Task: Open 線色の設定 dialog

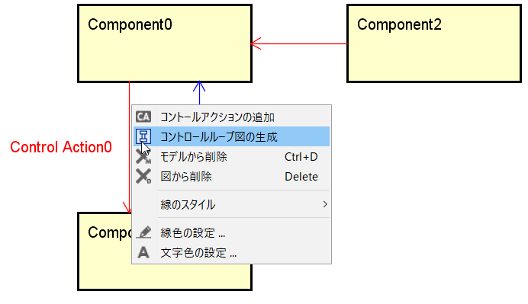Action: pos(231,232)
